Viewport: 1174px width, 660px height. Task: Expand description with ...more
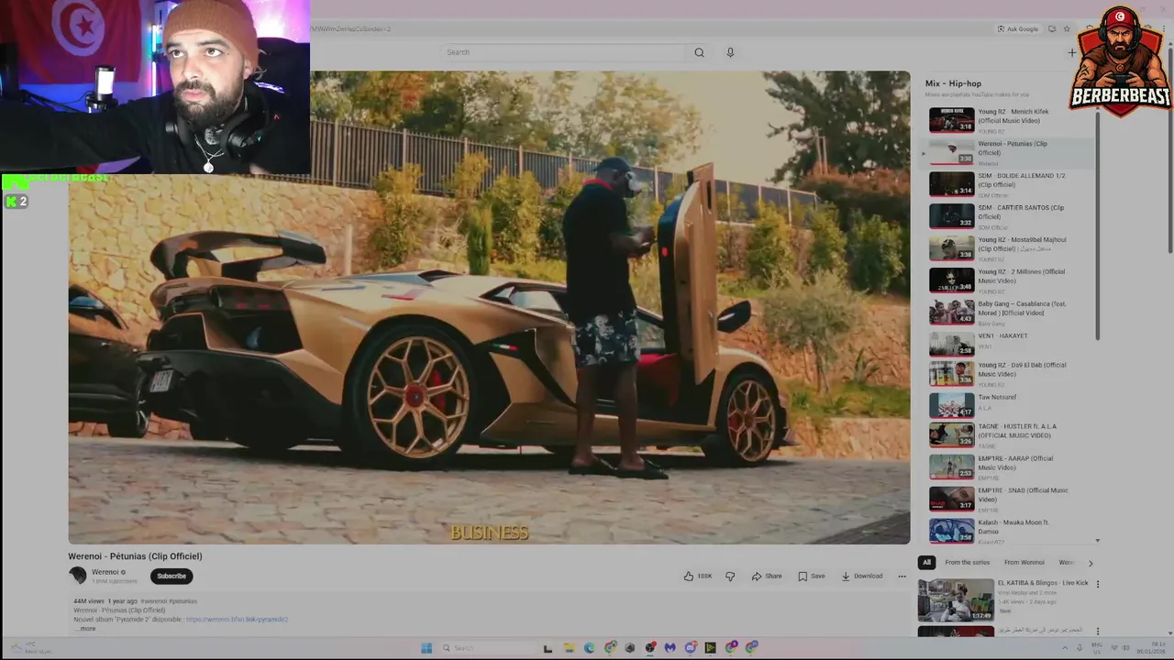[85, 629]
